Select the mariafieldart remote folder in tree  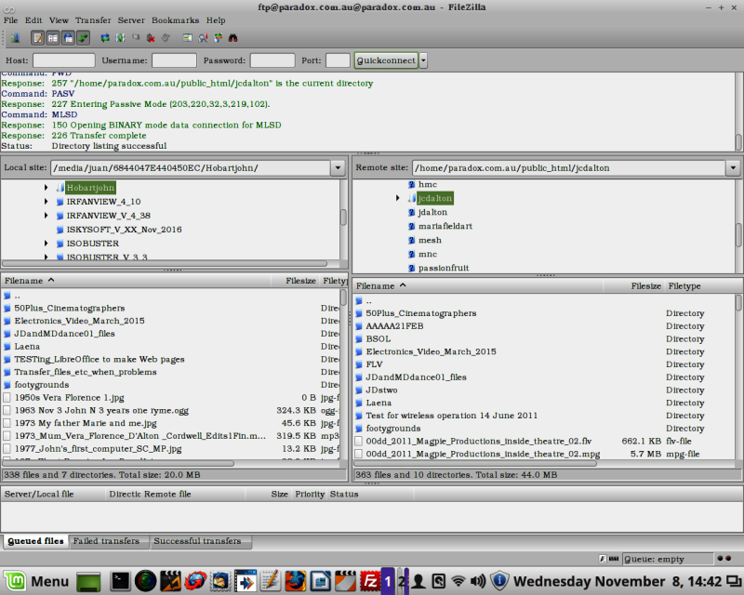445,226
